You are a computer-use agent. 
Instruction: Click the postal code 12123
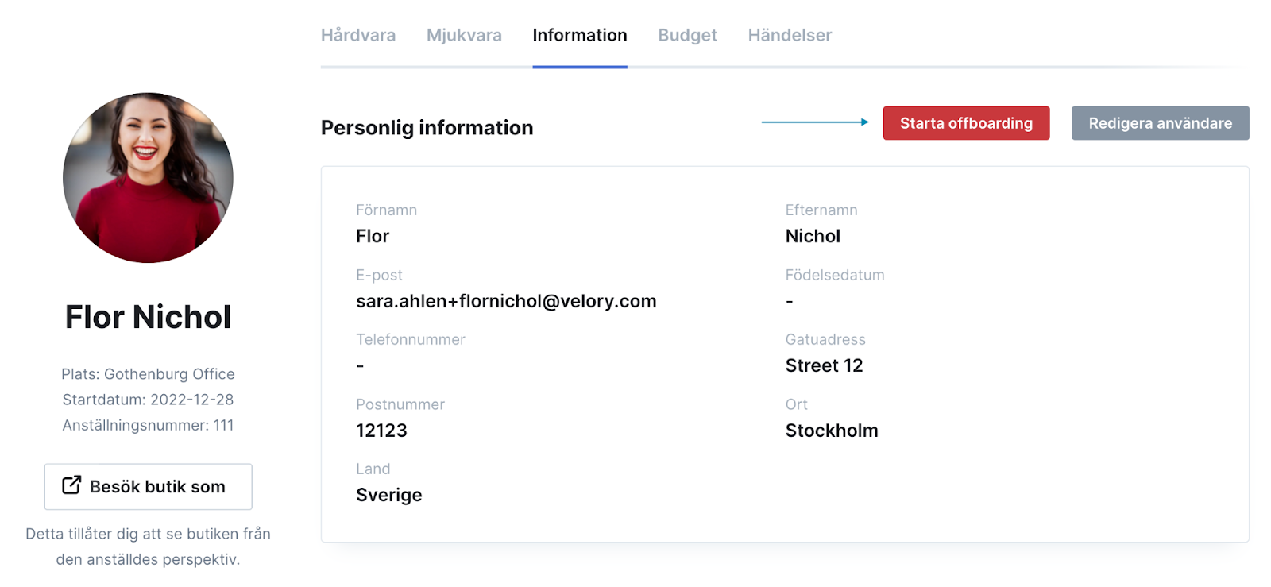[x=381, y=431]
